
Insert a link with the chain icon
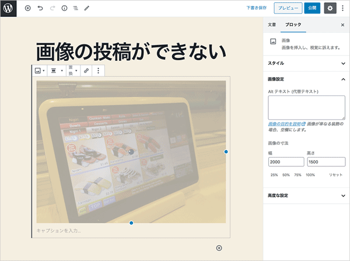86,71
